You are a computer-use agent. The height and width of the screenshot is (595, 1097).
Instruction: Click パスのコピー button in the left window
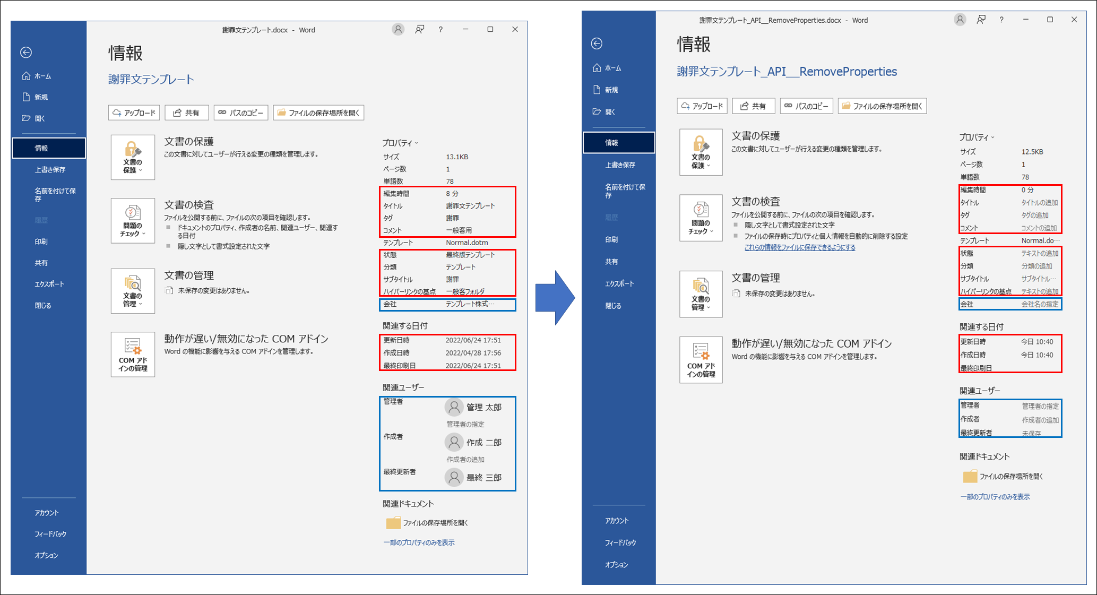tap(241, 113)
